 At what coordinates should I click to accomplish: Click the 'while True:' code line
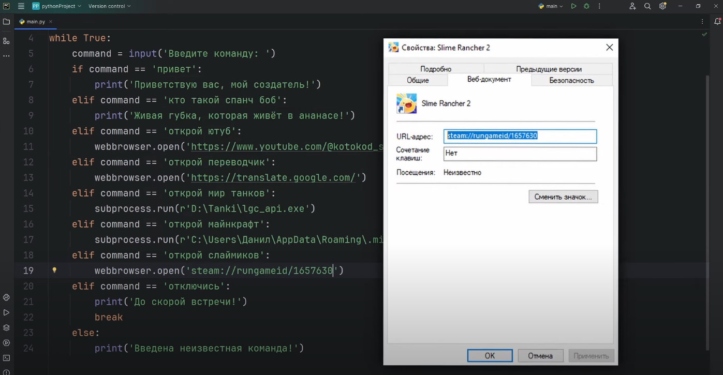click(x=80, y=38)
